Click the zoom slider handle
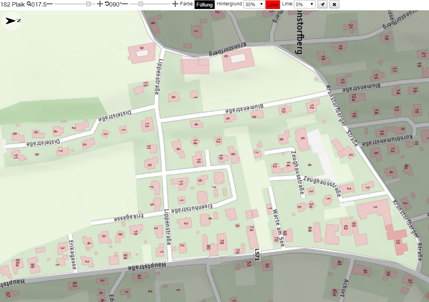 point(89,4)
